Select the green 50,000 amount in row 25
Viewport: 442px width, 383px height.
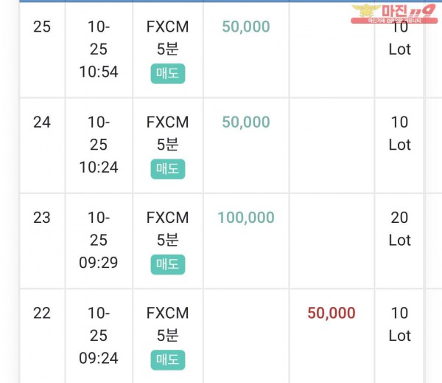pyautogui.click(x=246, y=27)
